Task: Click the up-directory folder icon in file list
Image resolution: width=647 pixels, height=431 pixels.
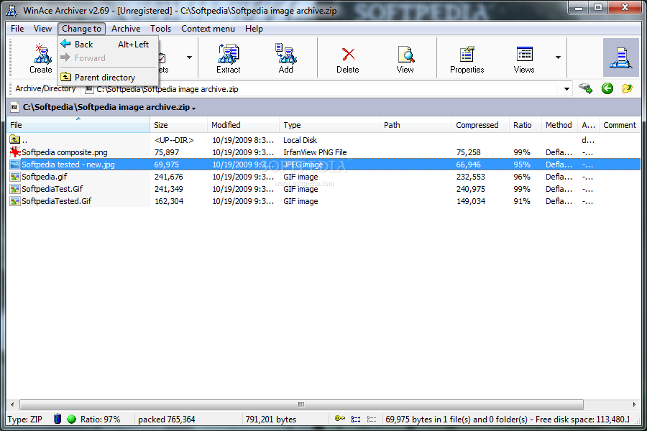Action: tap(15, 139)
